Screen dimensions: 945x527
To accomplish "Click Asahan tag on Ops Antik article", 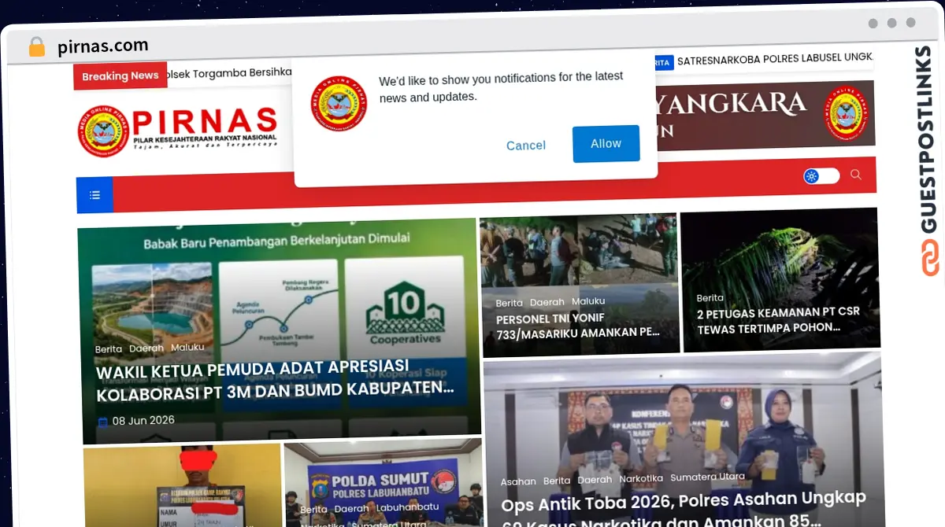I will tap(518, 481).
